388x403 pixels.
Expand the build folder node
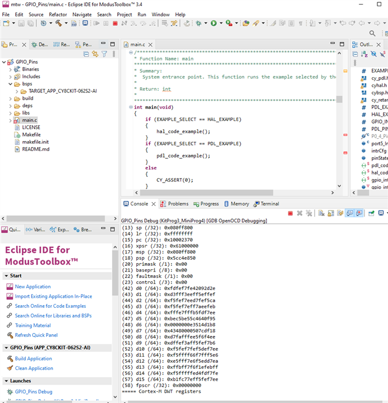pos(10,99)
